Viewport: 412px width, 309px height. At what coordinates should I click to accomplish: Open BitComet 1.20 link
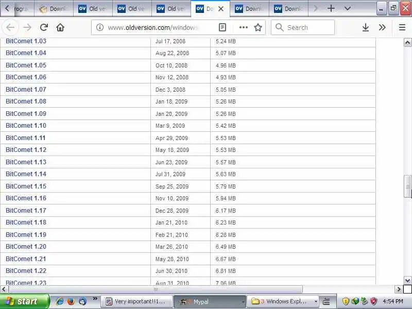26,247
